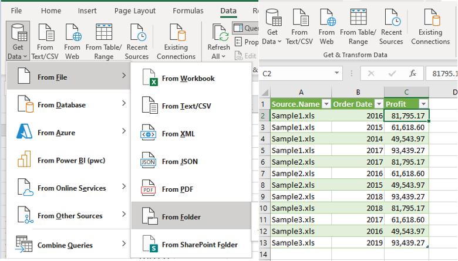Select cell C12 with 49,543.97
The height and width of the screenshot is (261, 458).
[x=406, y=231]
